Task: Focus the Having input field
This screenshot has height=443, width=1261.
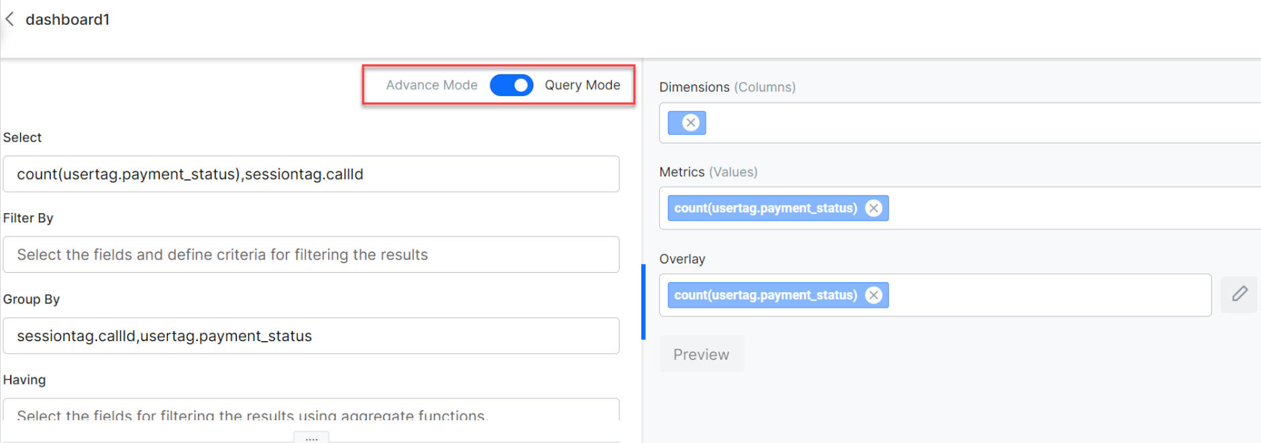Action: 311,412
